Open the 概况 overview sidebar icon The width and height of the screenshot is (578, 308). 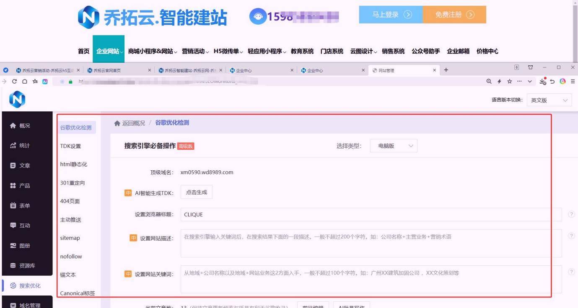click(13, 126)
